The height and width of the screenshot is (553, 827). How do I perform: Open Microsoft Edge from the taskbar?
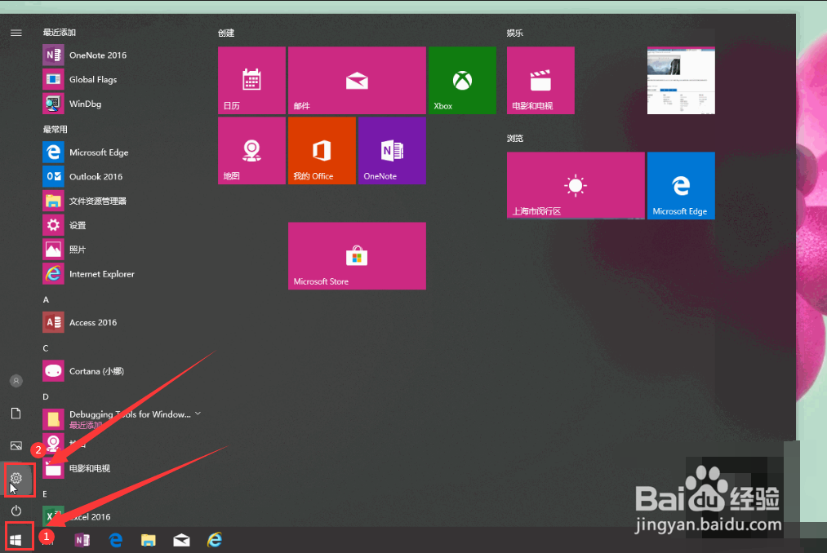pos(115,540)
